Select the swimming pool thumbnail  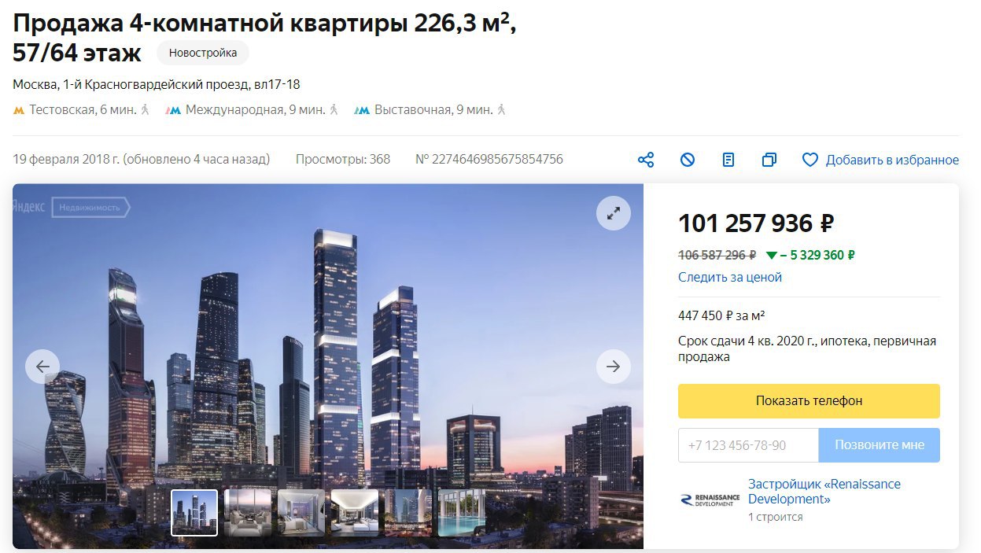[462, 513]
